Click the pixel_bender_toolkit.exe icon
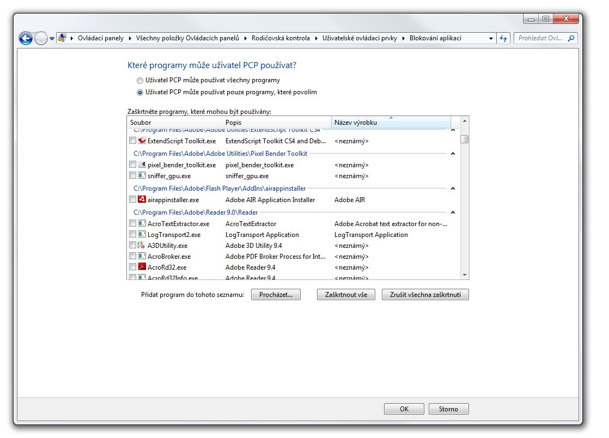The height and width of the screenshot is (438, 609). point(142,165)
